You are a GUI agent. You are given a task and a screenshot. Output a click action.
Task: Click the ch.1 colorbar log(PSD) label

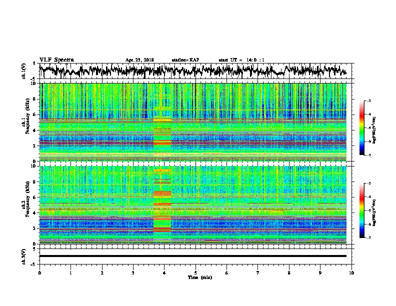[x=374, y=130]
